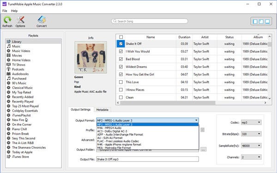
Task: Collapse the Output Format dropdown arrow
Action: click(196, 120)
